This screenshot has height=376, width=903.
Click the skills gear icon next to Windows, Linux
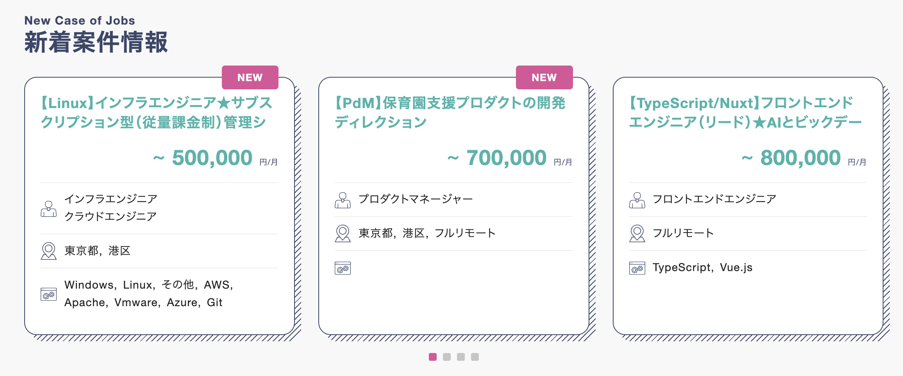(48, 294)
